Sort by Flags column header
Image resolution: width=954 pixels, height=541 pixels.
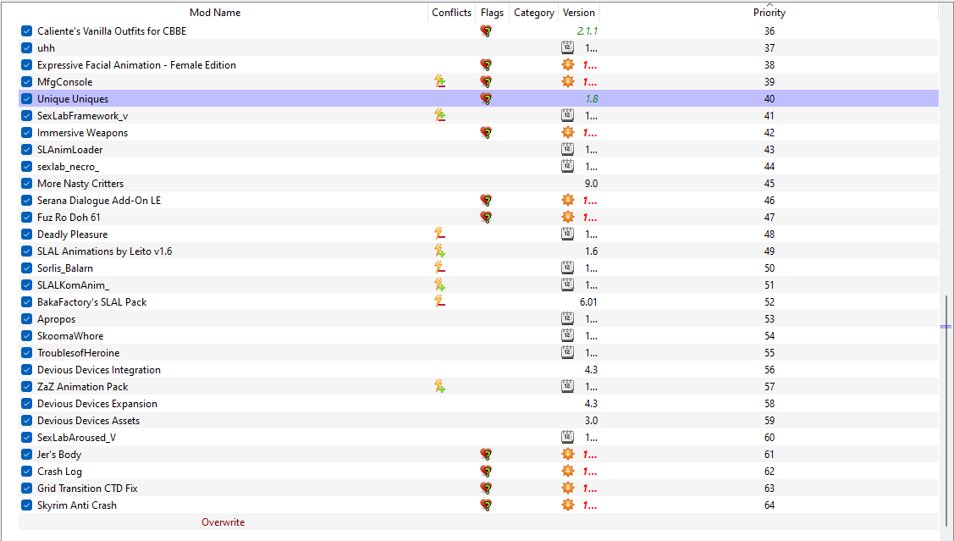(x=492, y=12)
